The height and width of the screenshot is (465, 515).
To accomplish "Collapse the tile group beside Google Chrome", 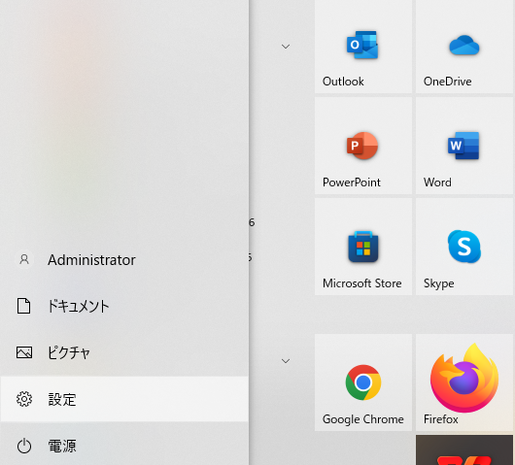I will click(x=286, y=361).
